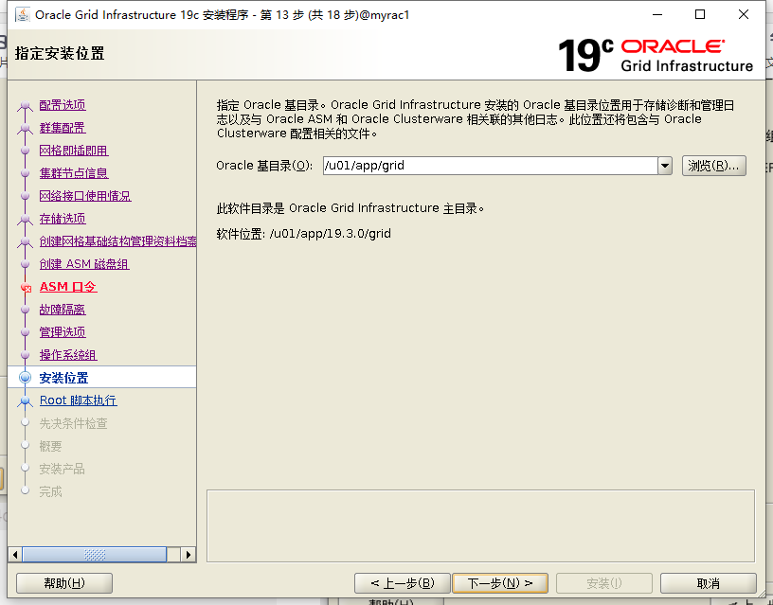Go to 创建网格基础结构管理资料档案 step
Viewport: 773px width, 605px height.
pos(117,240)
